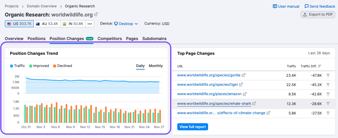Screen dimensions: 338x138
Task: Click the Nov 15 axis label
Action: [100, 127]
